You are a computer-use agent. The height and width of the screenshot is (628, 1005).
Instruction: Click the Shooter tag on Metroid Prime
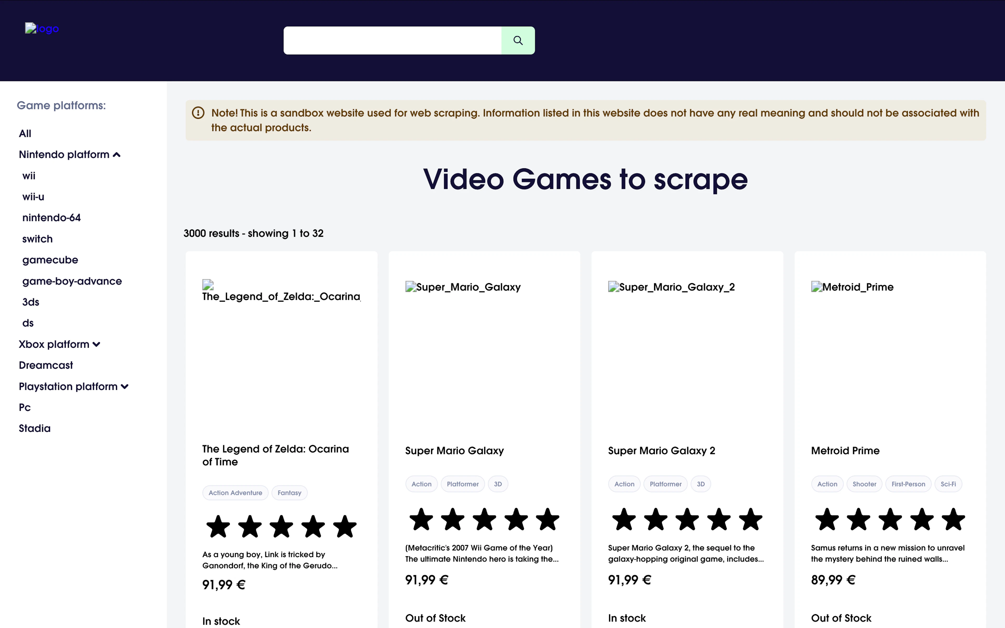864,484
